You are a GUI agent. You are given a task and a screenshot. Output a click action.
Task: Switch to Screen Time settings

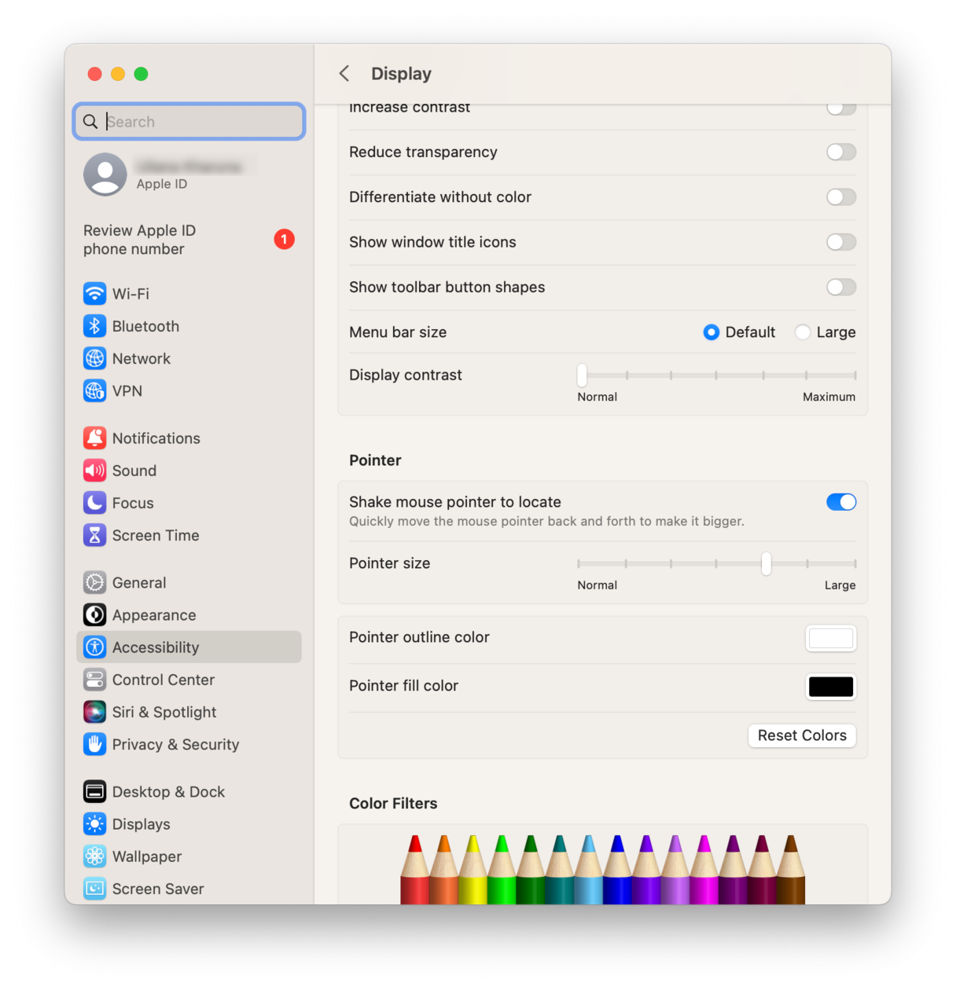[94, 535]
